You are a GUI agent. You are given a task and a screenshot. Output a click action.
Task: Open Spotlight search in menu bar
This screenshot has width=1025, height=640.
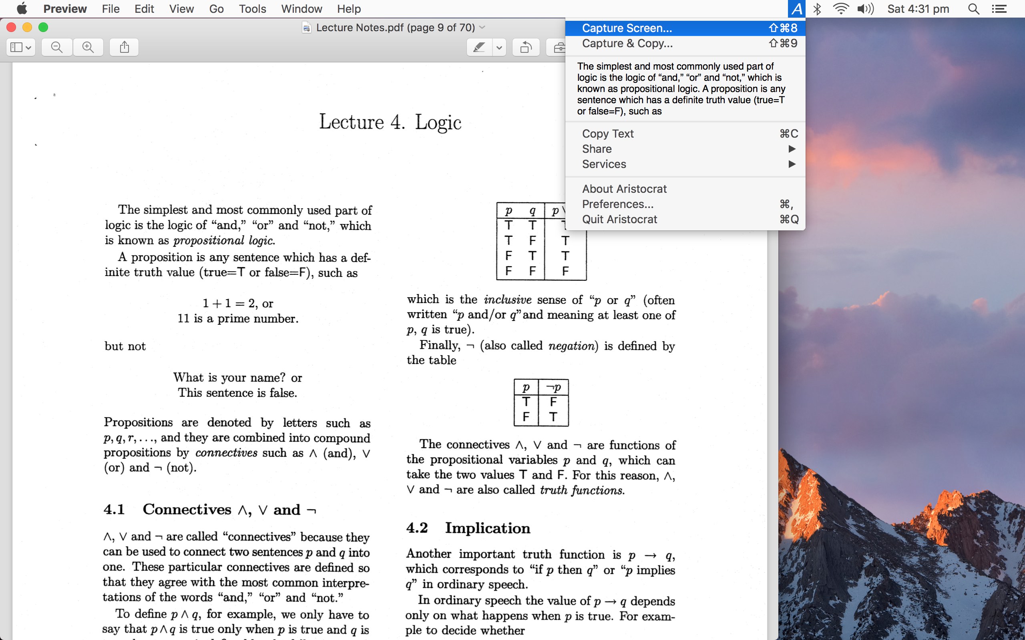pyautogui.click(x=973, y=9)
